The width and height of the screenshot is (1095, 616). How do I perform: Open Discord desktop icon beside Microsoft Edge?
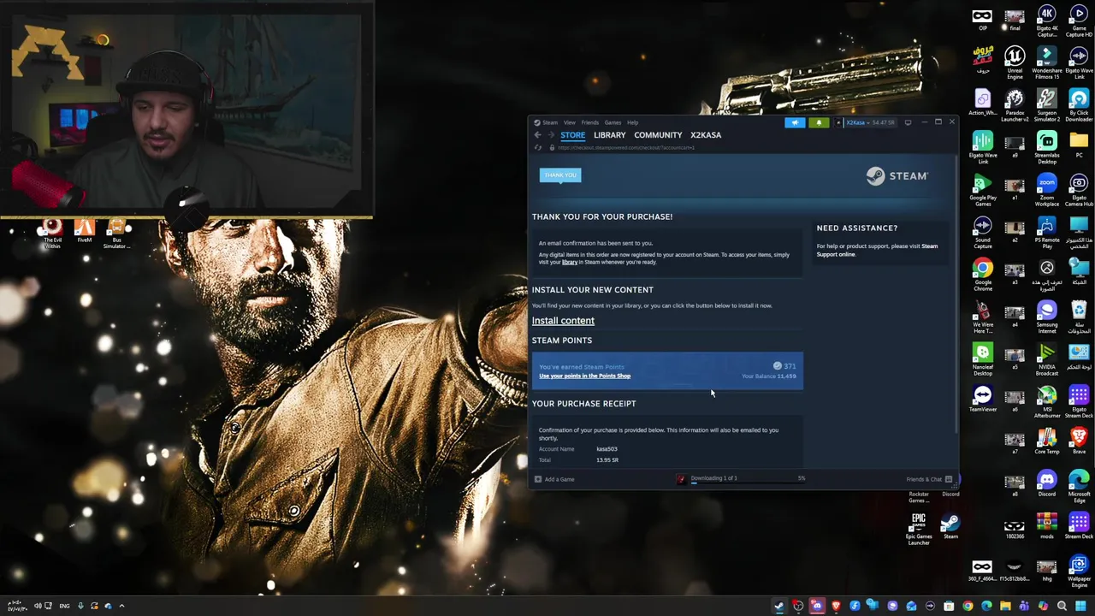click(x=1046, y=483)
